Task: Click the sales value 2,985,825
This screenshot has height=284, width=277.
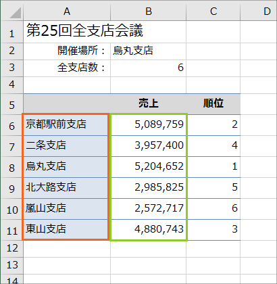Action: pos(149,188)
